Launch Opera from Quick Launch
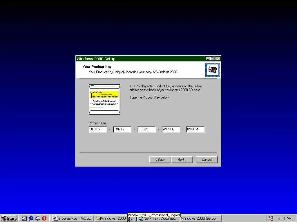The image size is (297, 222). 44,218
